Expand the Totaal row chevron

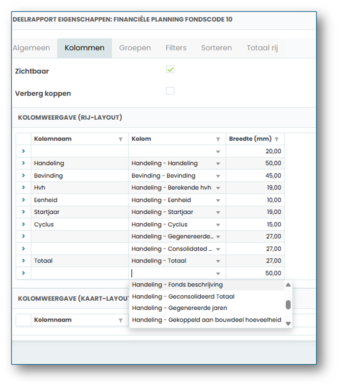24,260
